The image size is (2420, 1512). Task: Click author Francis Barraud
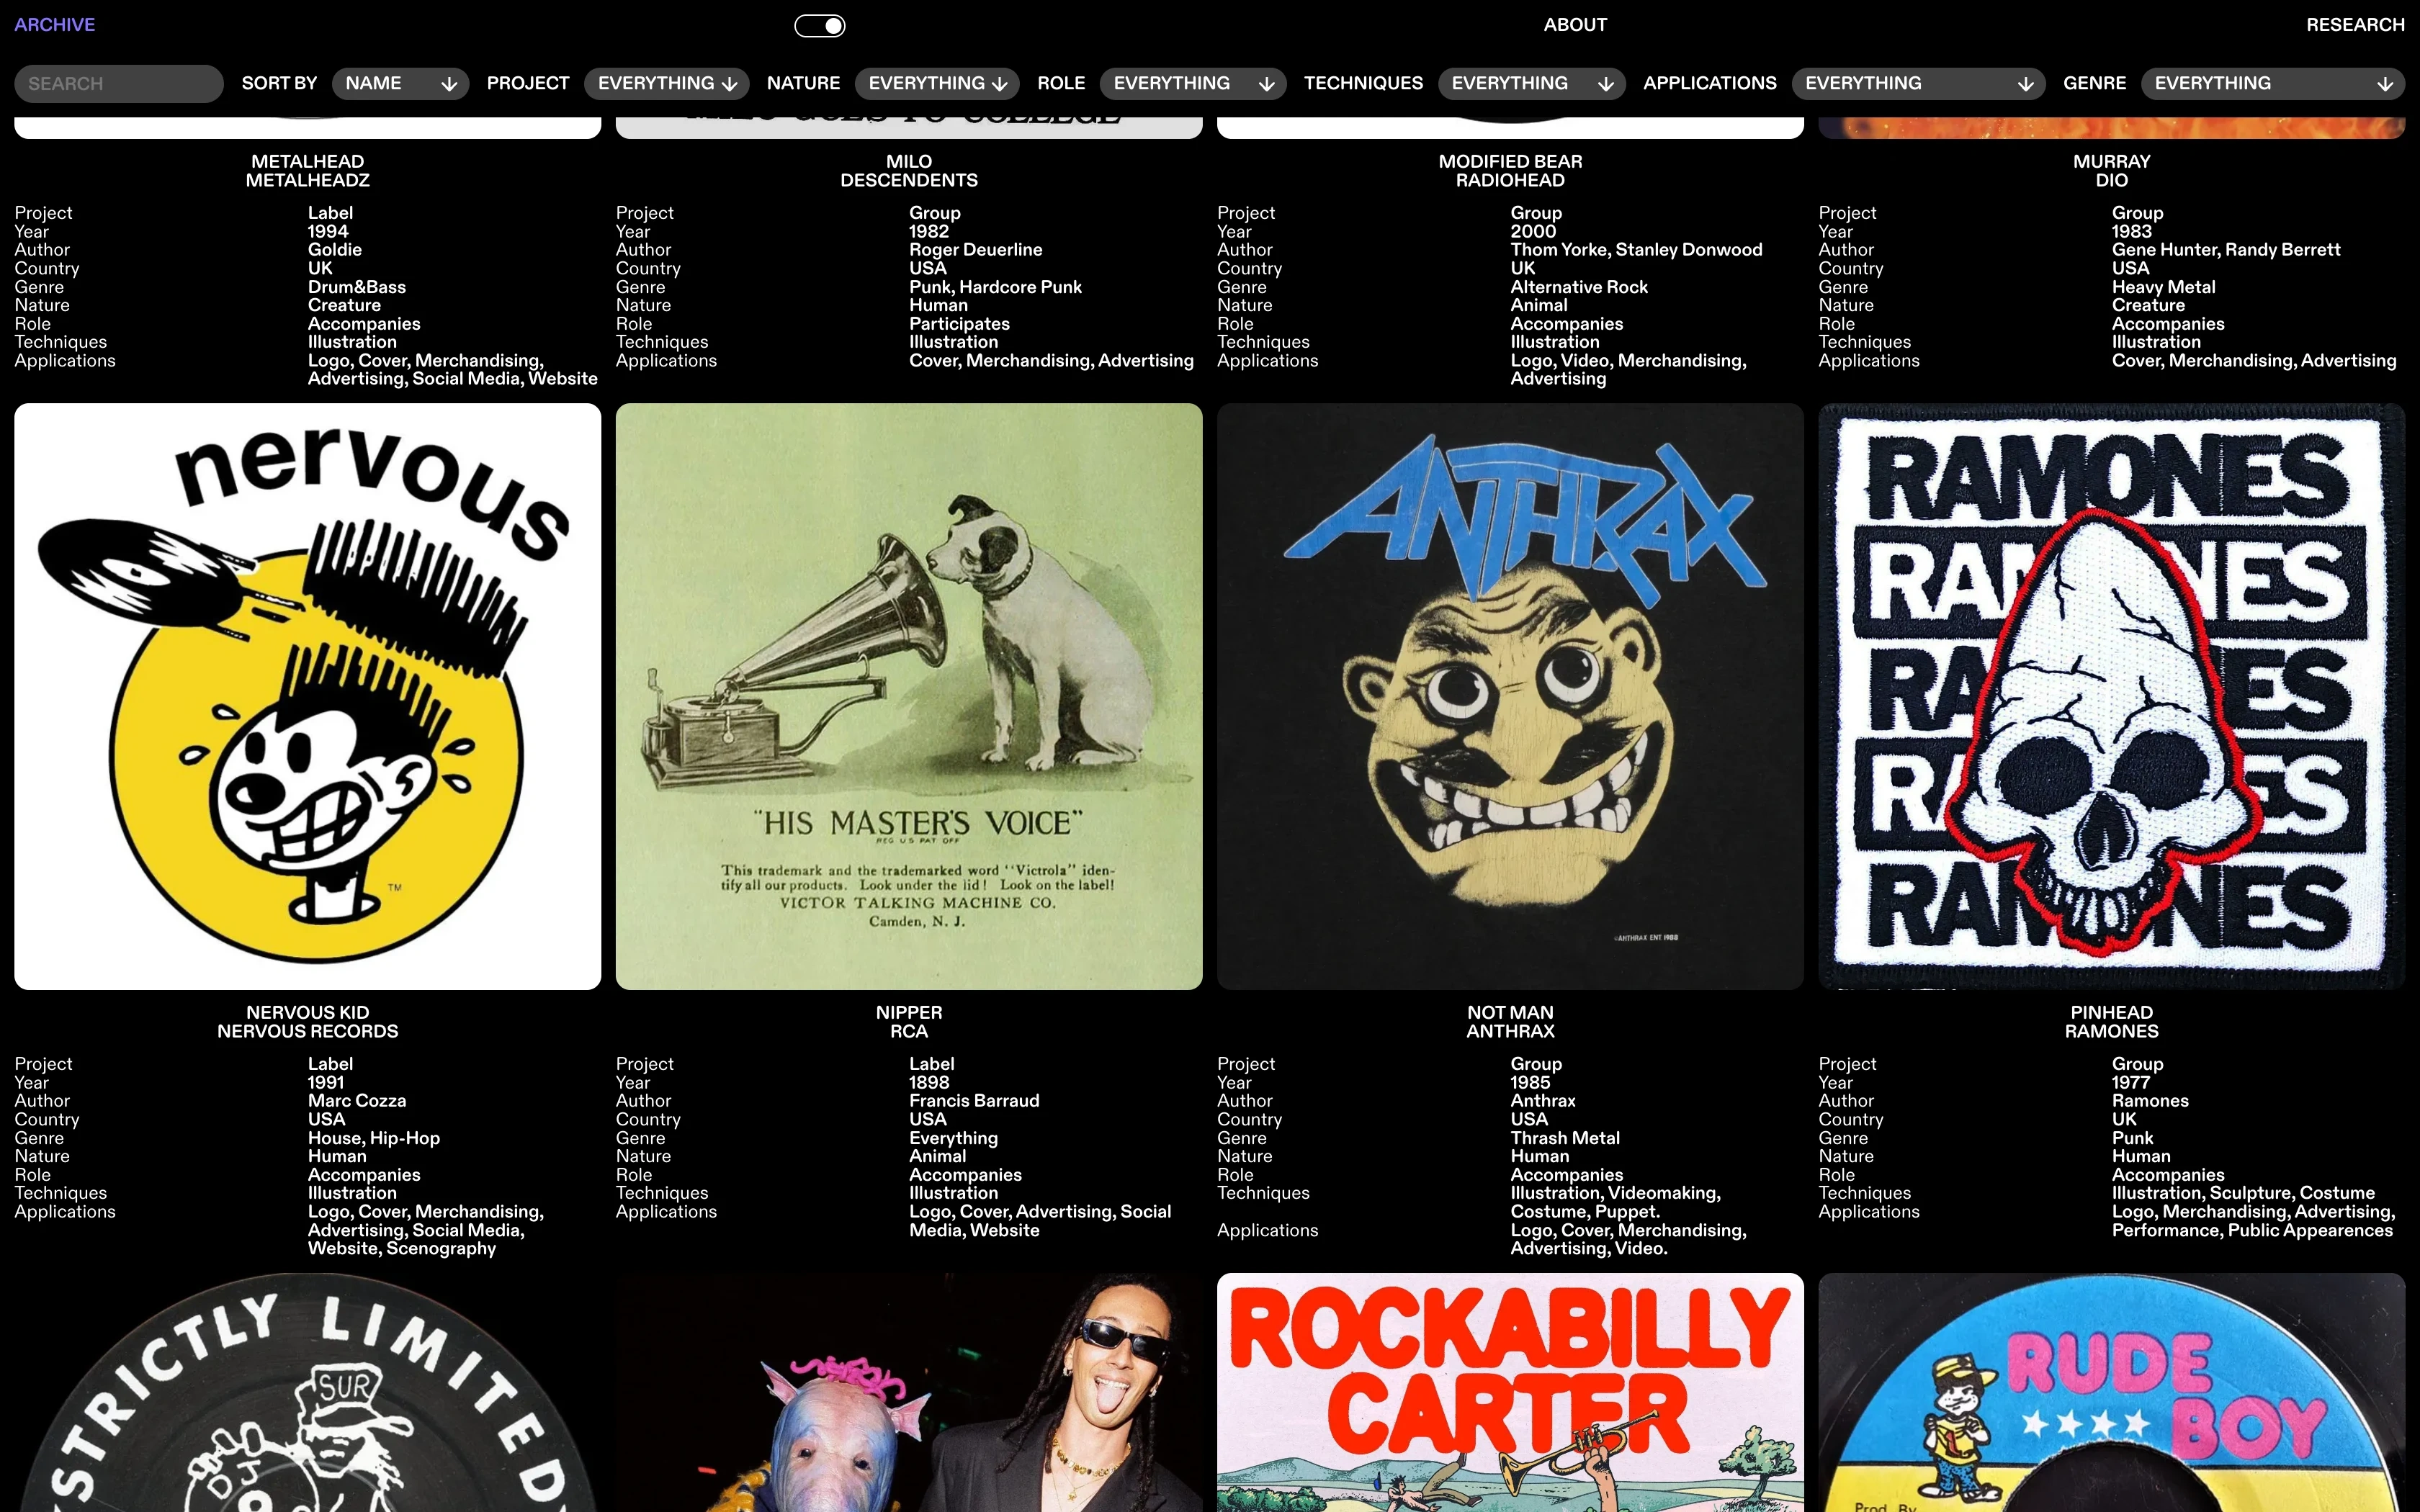974,1101
